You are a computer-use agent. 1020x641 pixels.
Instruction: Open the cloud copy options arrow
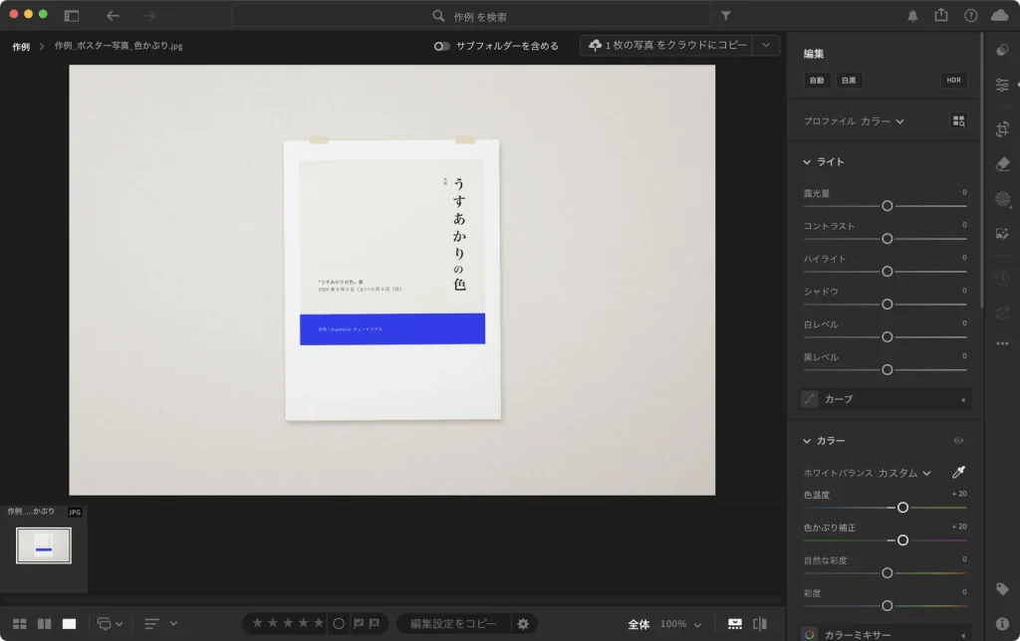coord(766,46)
